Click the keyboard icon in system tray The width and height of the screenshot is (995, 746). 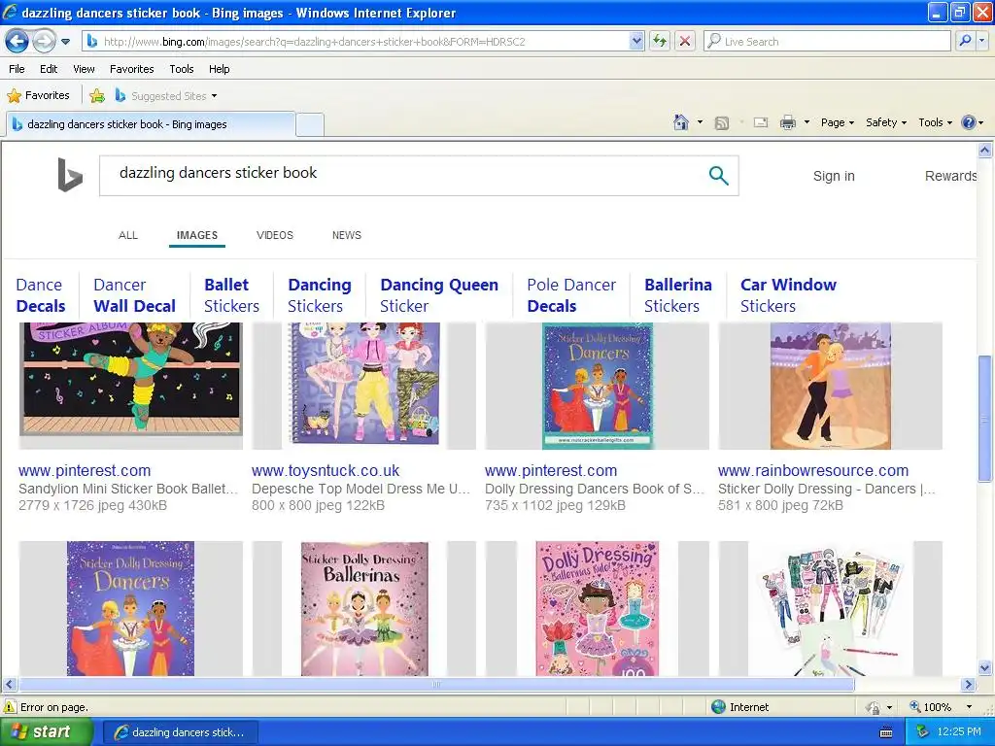tap(886, 732)
